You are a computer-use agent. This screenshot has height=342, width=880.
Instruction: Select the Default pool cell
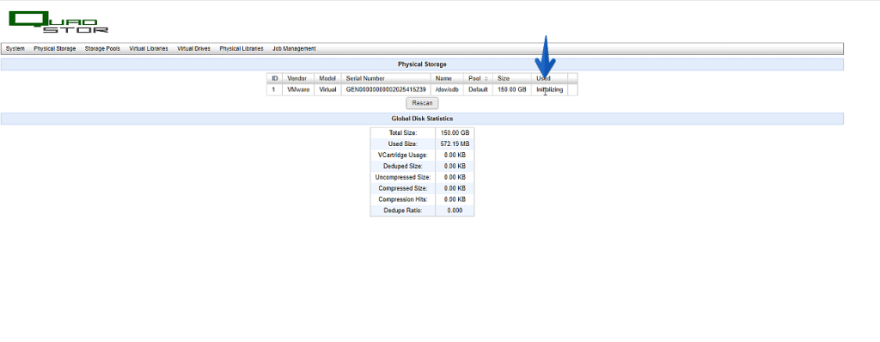point(478,90)
